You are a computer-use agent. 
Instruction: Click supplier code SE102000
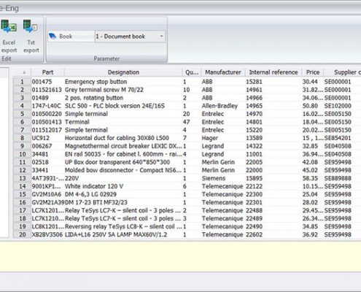[338, 106]
